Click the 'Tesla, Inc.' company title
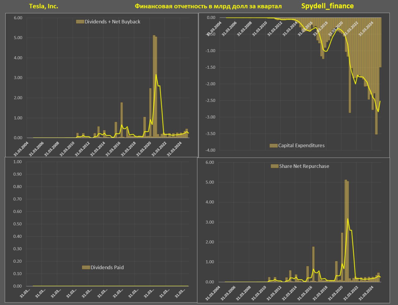The image size is (398, 305). (x=44, y=6)
